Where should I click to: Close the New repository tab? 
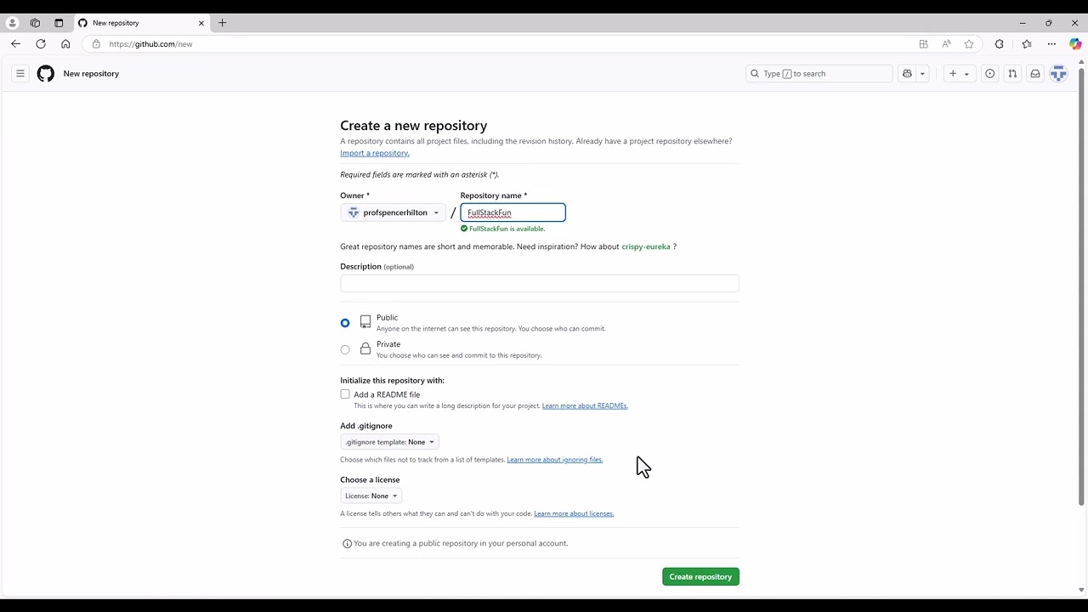tap(201, 23)
